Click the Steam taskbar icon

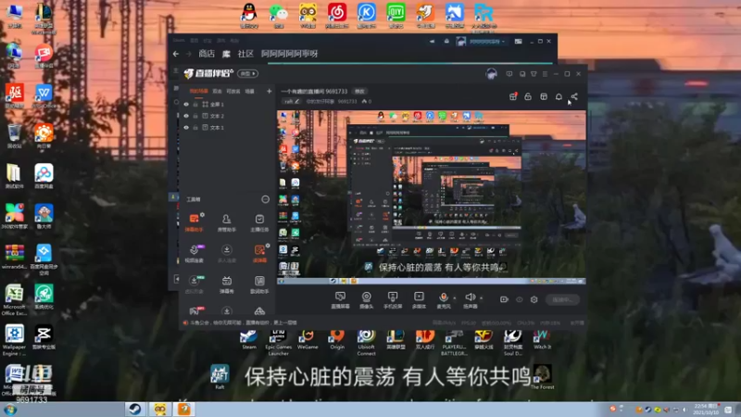click(134, 409)
